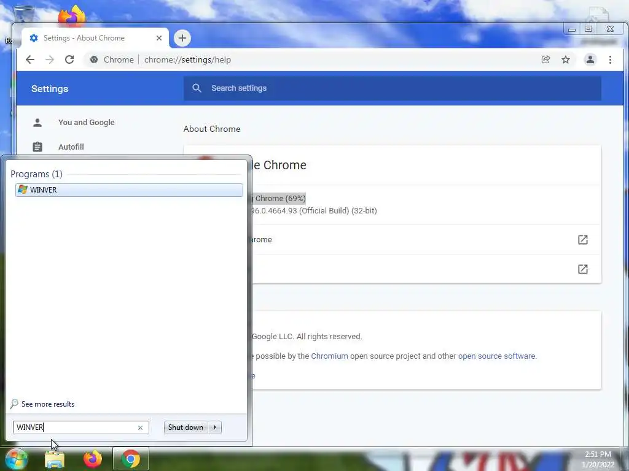629x471 pixels.
Task: Click the Settings heading in blue header
Action: click(x=50, y=89)
